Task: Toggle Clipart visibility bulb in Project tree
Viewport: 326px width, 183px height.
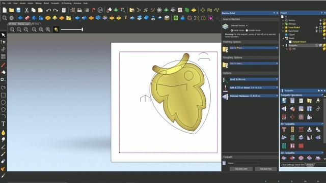Action: tap(324, 35)
